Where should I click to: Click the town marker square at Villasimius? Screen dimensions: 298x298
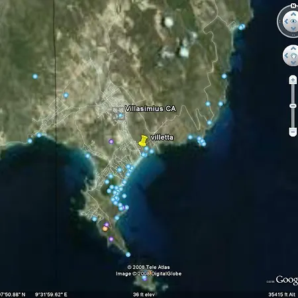119,113
